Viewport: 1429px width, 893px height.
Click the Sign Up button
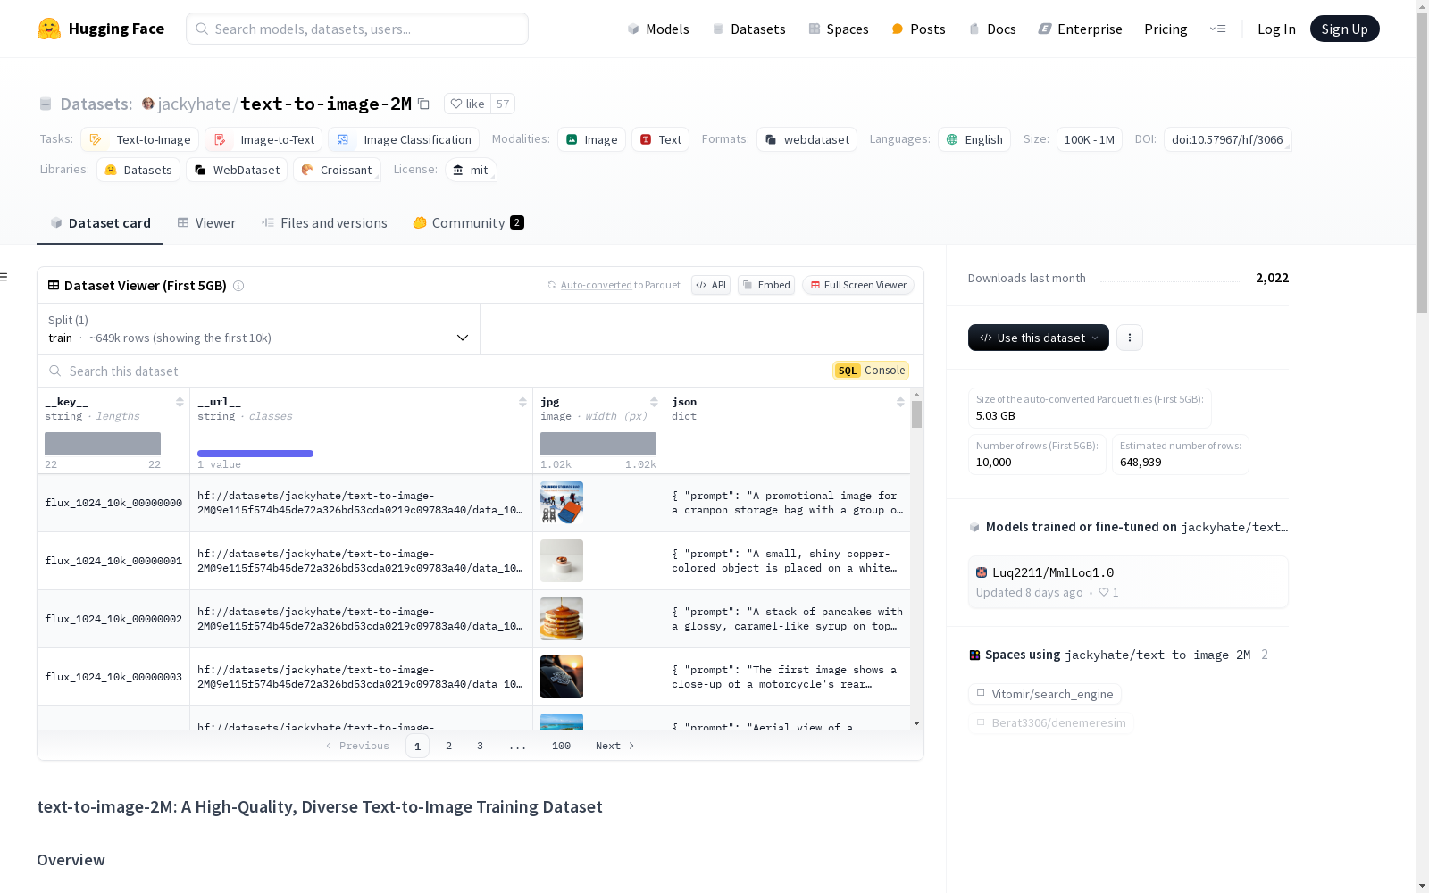[x=1345, y=29]
